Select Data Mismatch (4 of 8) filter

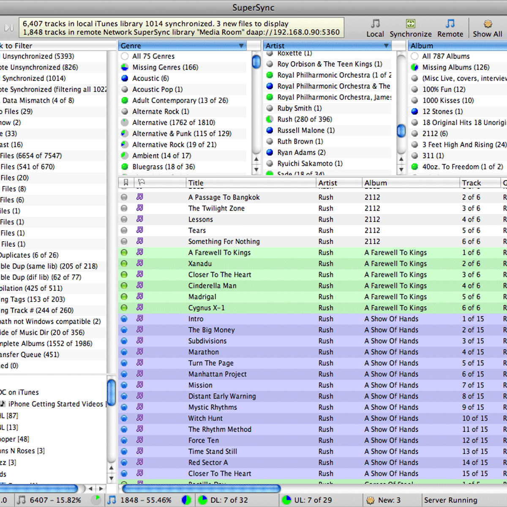coord(38,100)
